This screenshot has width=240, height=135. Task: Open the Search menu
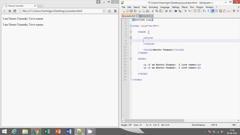pos(136,7)
